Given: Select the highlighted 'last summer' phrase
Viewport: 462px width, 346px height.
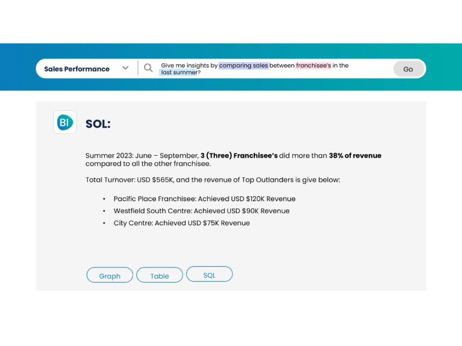Looking at the screenshot, I should pos(178,72).
